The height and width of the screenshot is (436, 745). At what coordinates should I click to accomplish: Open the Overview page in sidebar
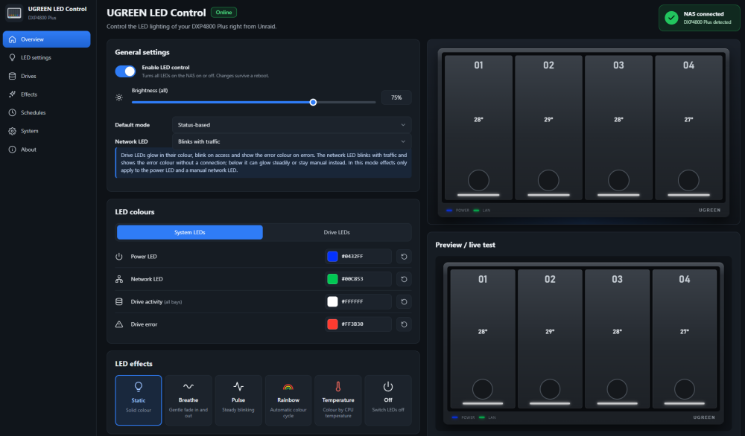[46, 39]
